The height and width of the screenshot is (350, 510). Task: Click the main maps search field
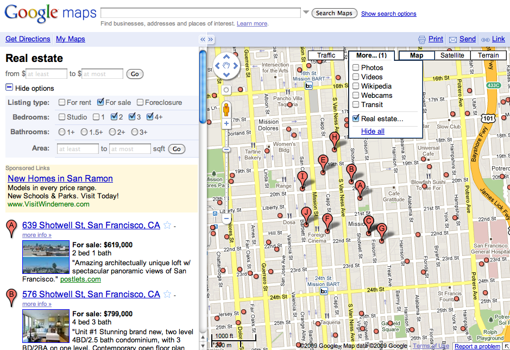pos(200,12)
